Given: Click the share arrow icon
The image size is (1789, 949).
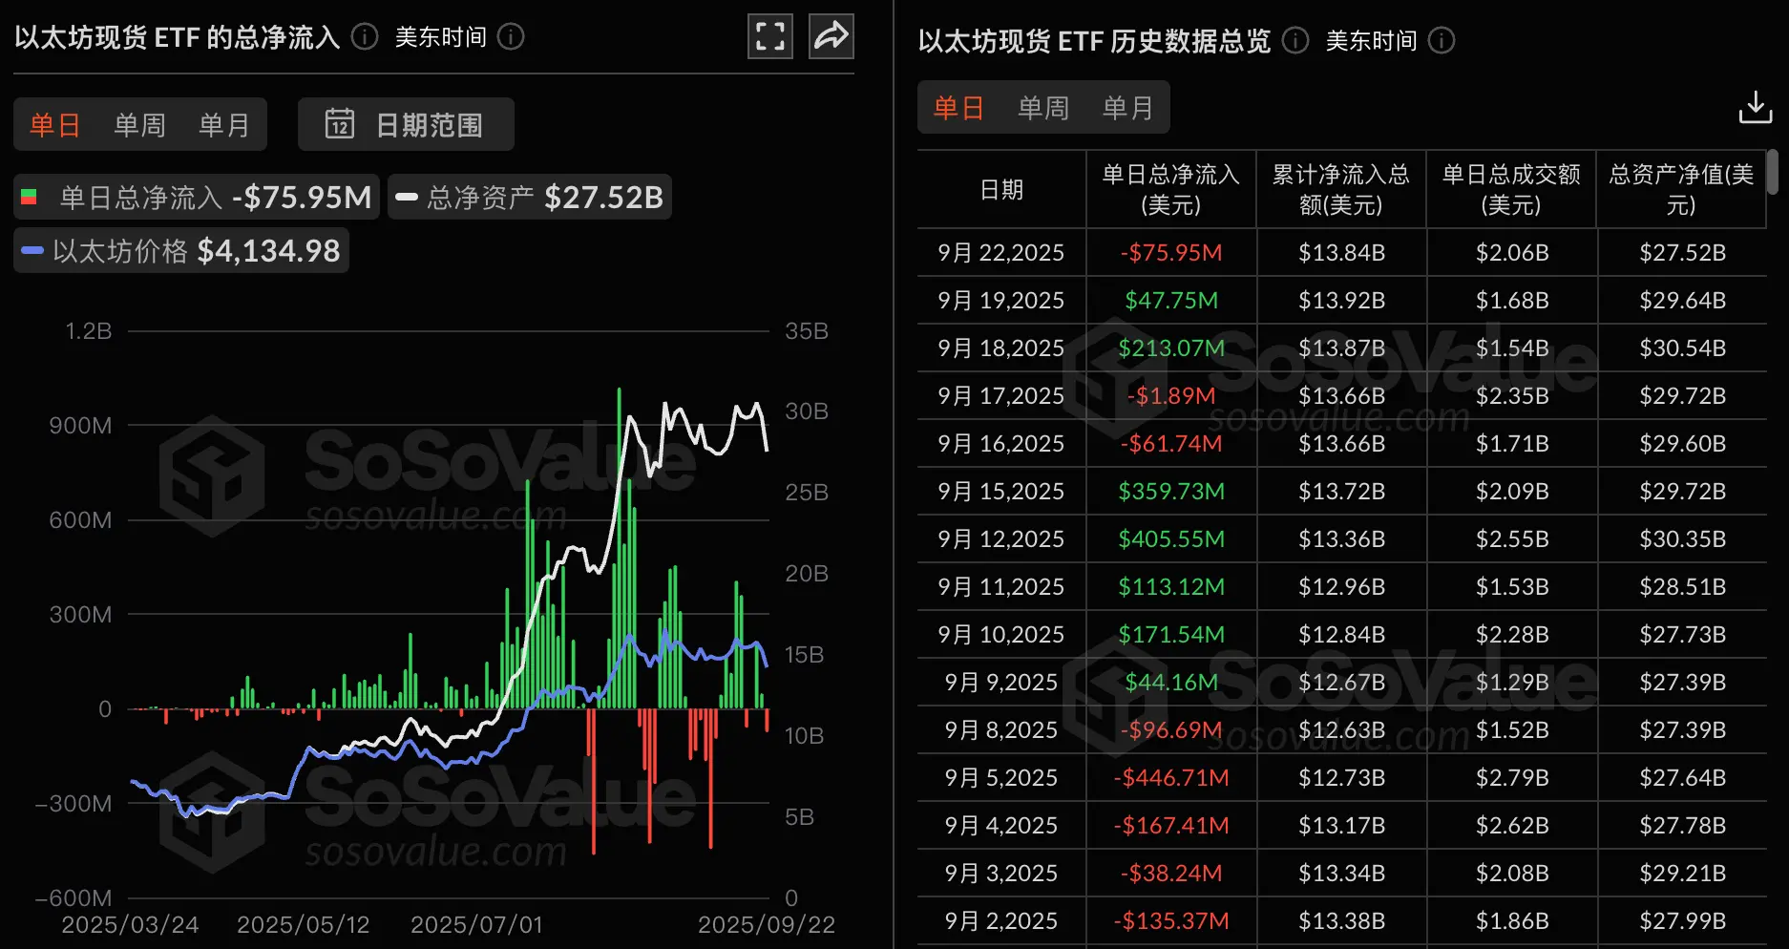Looking at the screenshot, I should pyautogui.click(x=831, y=37).
